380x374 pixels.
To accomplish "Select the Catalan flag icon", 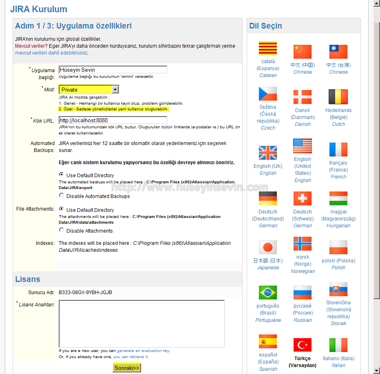I will [x=268, y=48].
